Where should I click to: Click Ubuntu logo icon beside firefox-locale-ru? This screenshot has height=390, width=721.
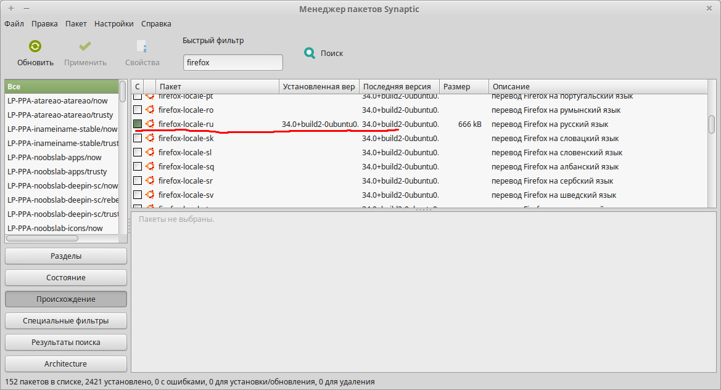(x=149, y=124)
